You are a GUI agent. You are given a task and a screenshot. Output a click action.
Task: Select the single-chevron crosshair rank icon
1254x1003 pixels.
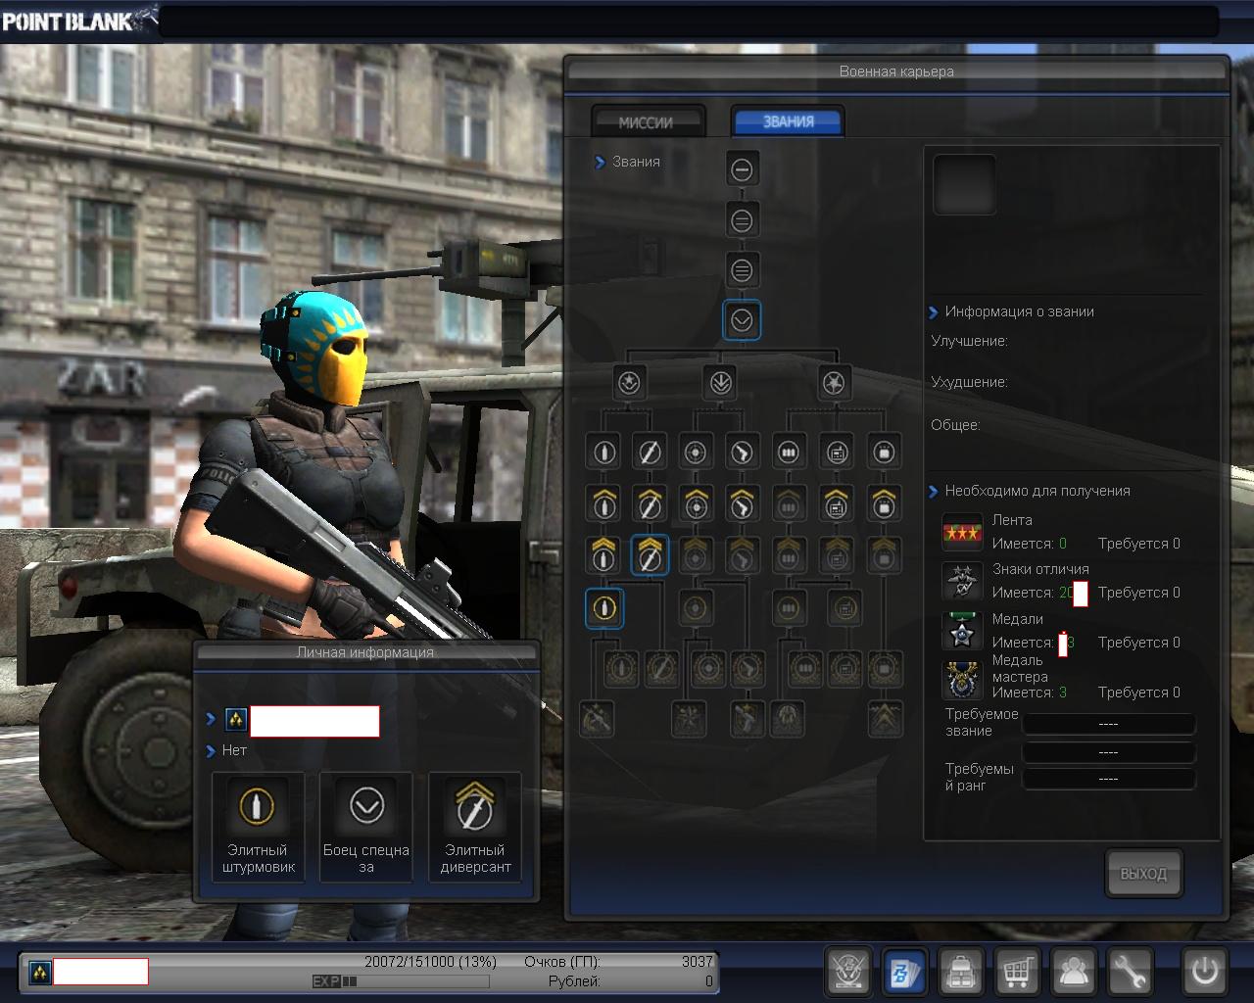tap(696, 503)
